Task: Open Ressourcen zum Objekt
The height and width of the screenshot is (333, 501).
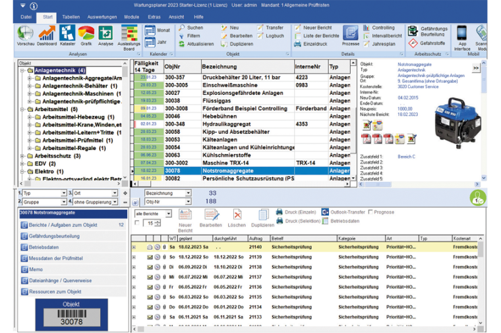Action: click(73, 292)
